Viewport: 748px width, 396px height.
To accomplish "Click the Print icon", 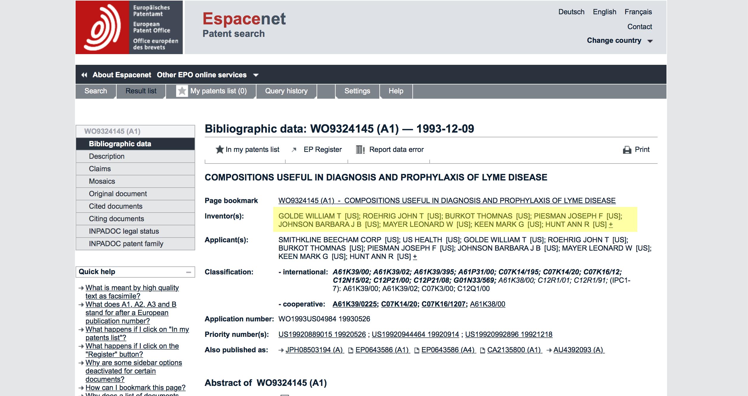I will coord(627,150).
